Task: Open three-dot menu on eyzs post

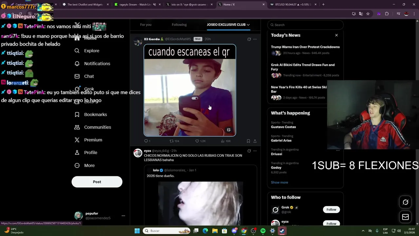Action: click(x=255, y=151)
